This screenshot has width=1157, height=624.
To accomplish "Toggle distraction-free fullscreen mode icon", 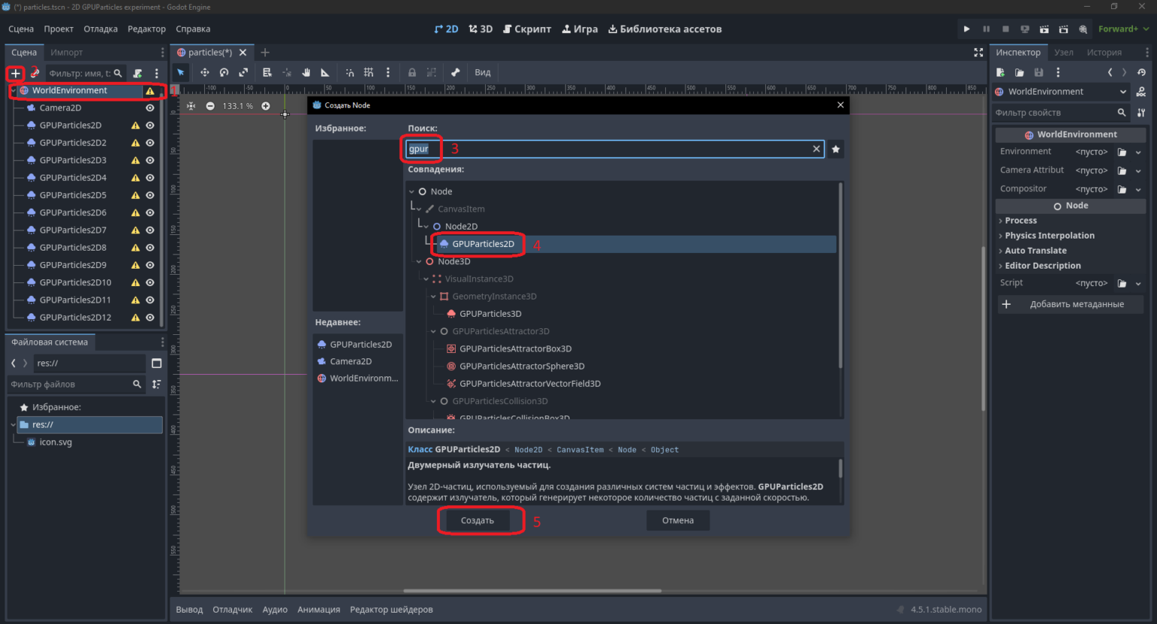I will click(978, 53).
